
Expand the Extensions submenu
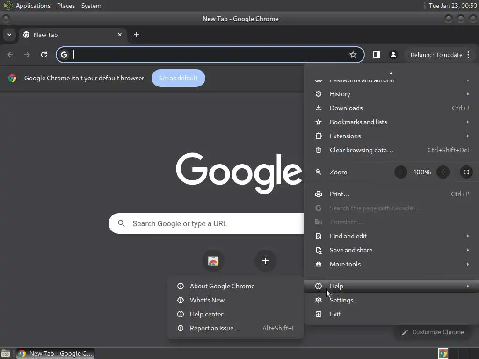point(391,136)
